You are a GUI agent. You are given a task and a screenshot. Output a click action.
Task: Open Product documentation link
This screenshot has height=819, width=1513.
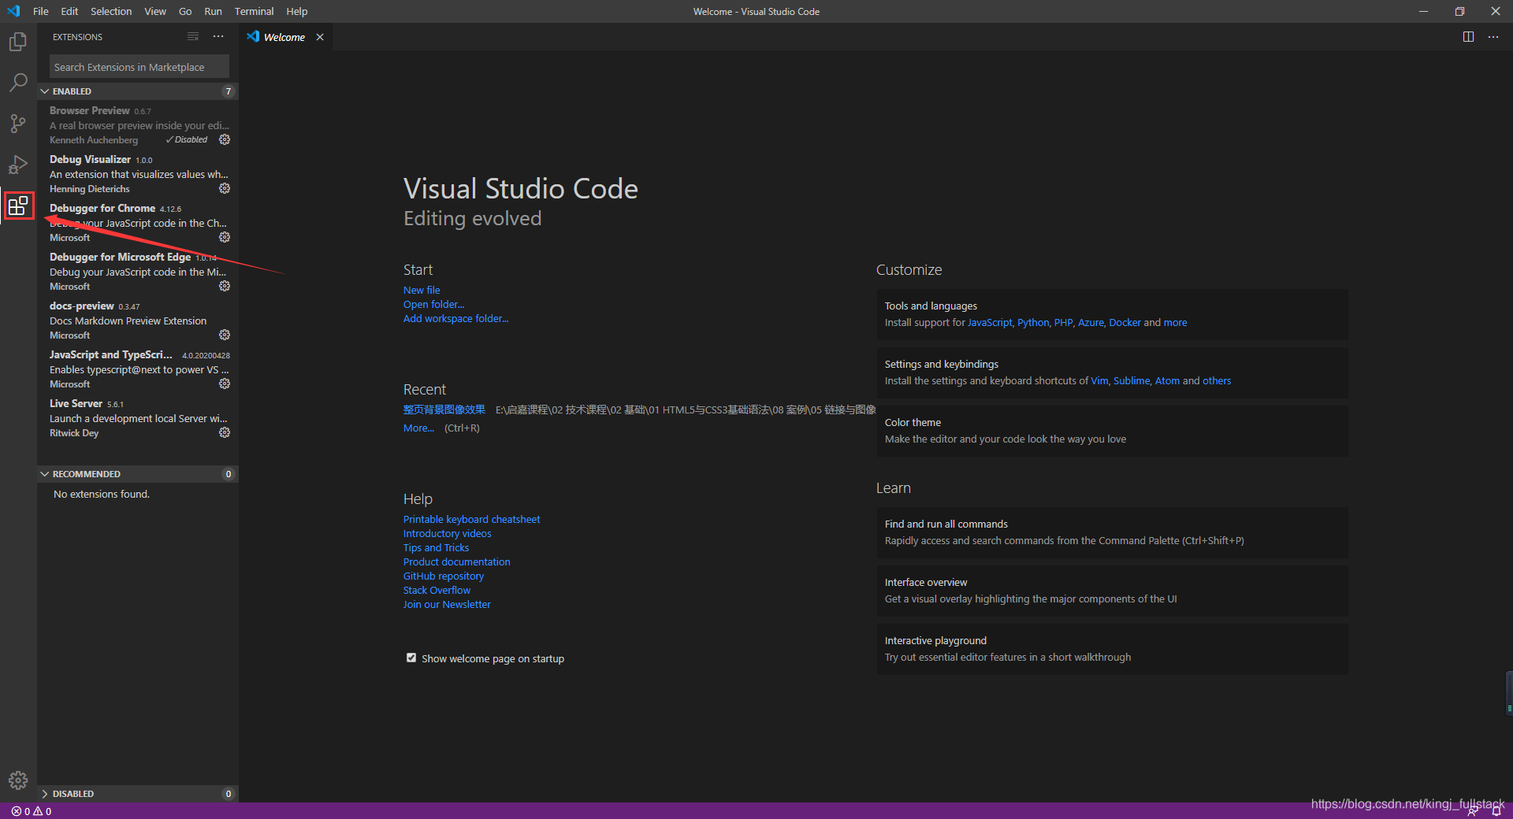click(x=456, y=561)
